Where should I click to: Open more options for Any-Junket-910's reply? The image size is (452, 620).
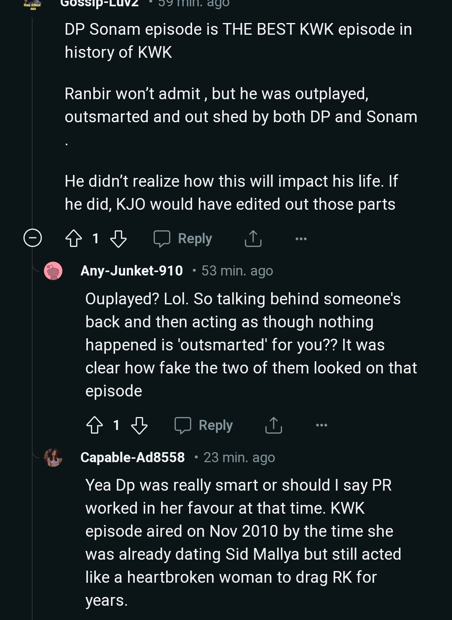point(321,425)
